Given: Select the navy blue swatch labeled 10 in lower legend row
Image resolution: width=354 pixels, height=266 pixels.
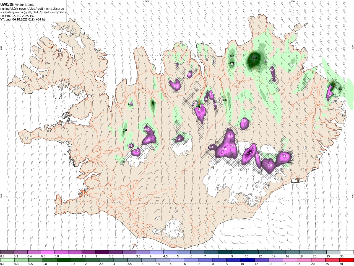Looking at the screenshot, I should coord(247,260).
